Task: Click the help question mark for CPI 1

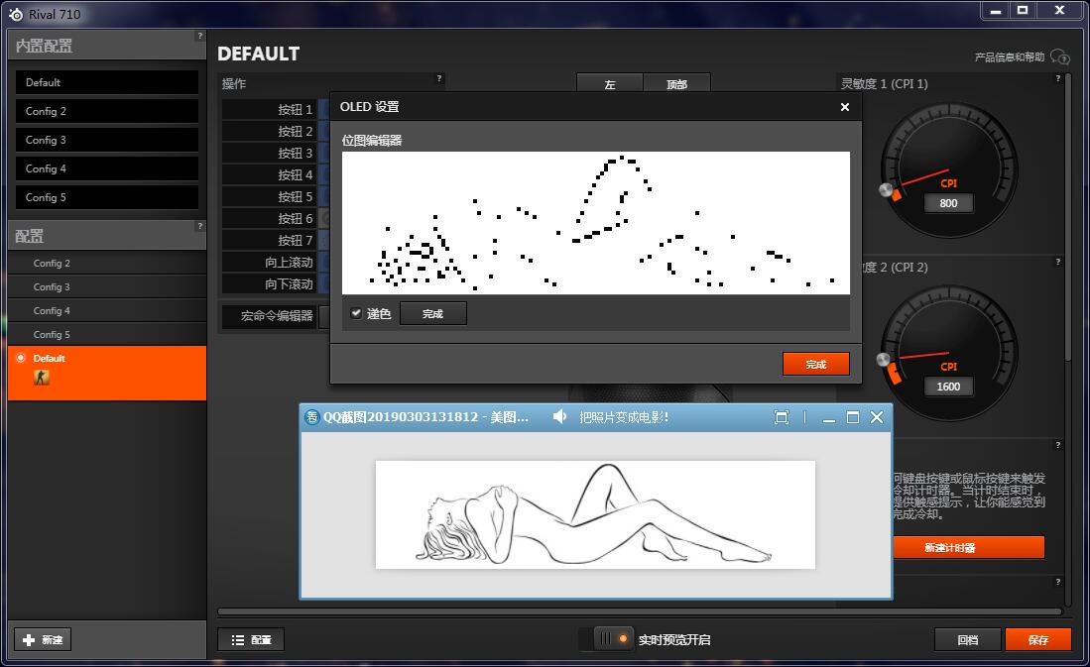Action: 1058,79
